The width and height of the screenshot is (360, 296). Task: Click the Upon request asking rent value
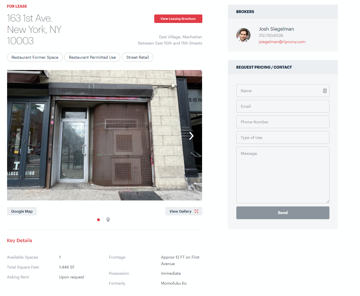coord(72,277)
